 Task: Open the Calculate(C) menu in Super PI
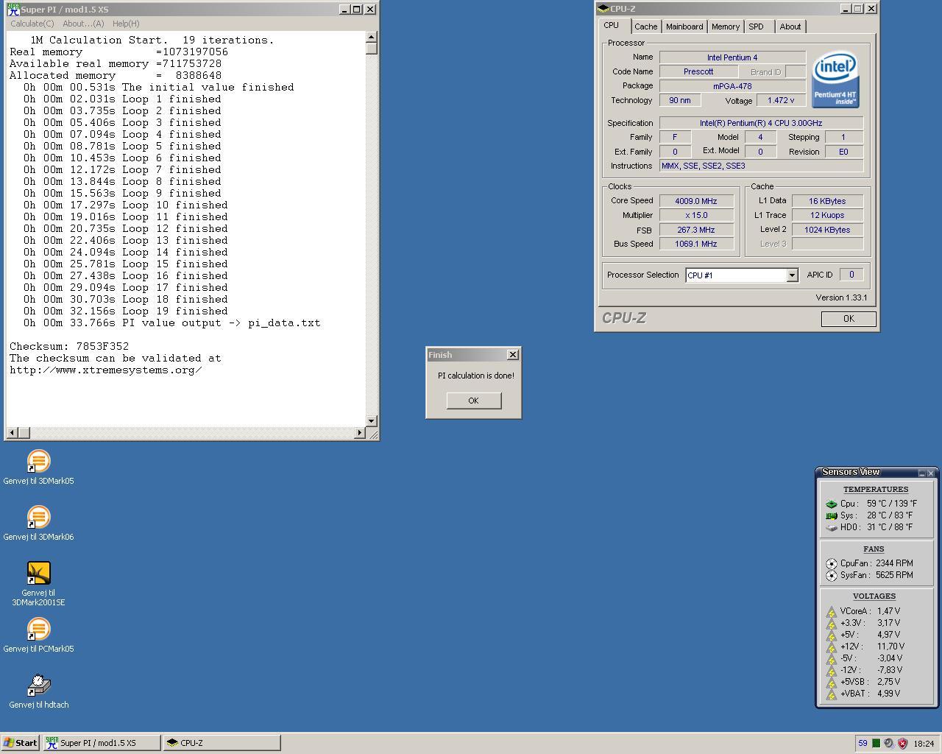(32, 24)
